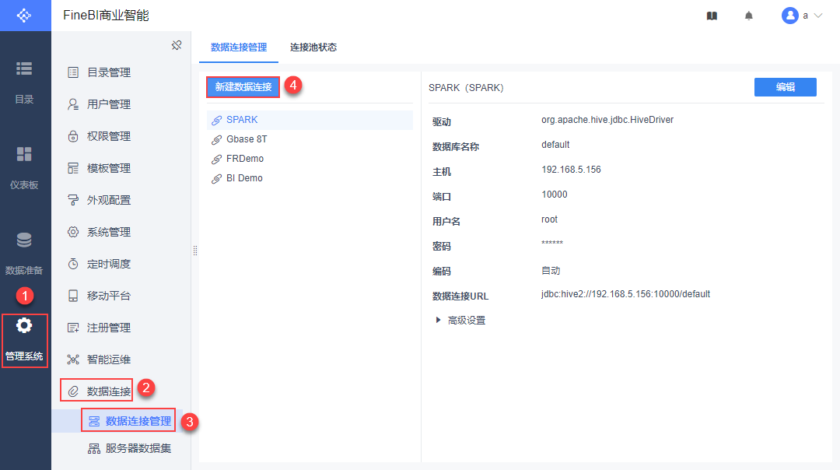Click the panel resize handle dots
840x470 pixels.
coord(195,251)
